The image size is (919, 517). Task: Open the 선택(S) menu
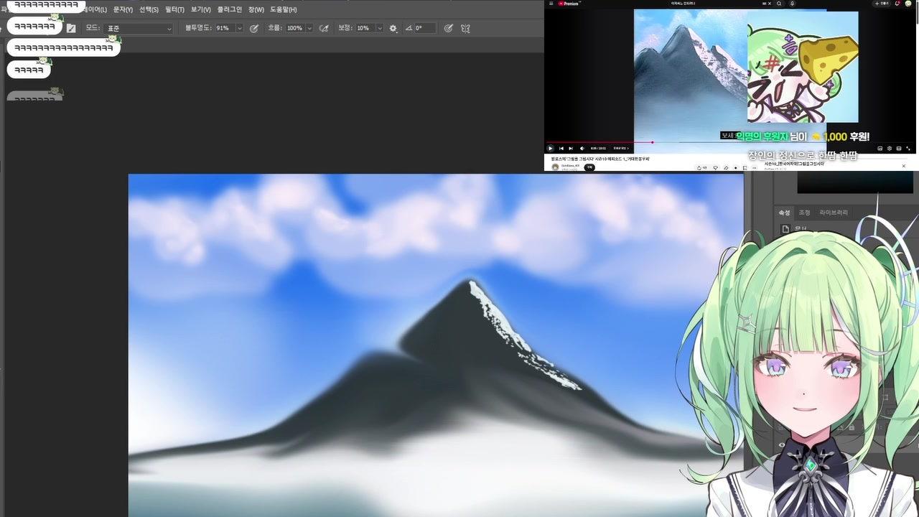coord(149,9)
